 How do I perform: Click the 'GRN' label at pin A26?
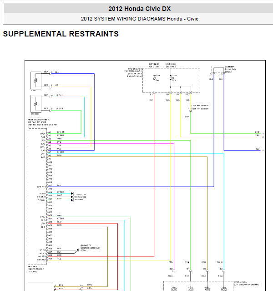[x=60, y=215]
